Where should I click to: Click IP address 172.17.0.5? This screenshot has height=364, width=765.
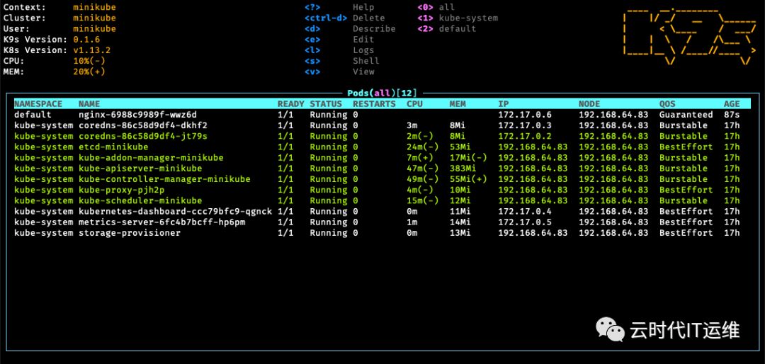click(525, 222)
